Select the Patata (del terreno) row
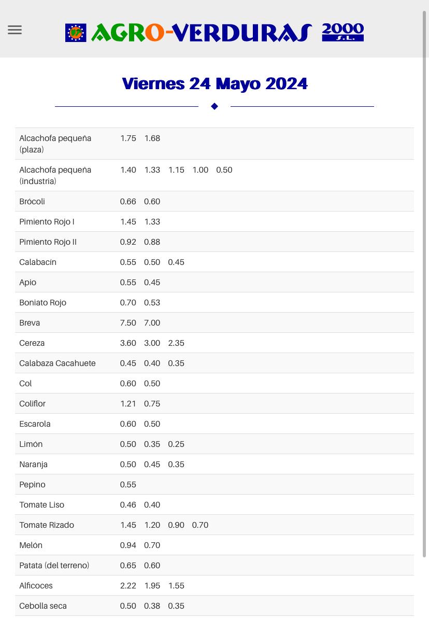Viewport: 429px width, 618px height. [x=214, y=566]
